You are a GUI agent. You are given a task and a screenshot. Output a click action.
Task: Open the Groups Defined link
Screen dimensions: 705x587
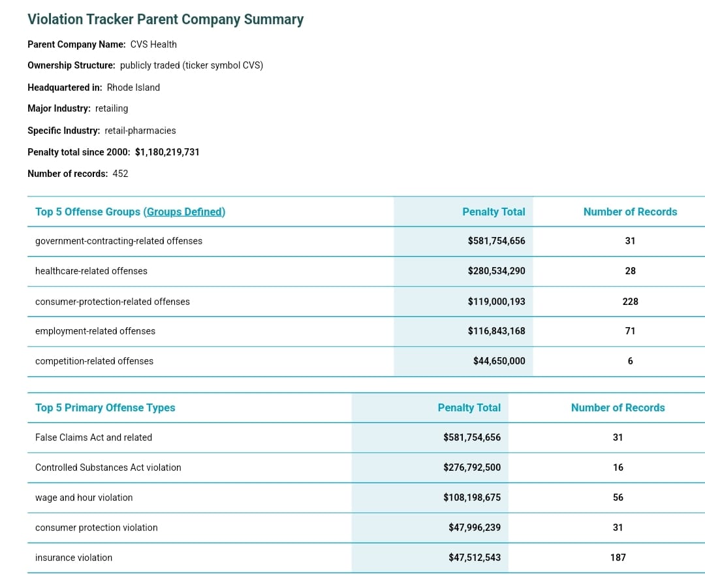[184, 212]
